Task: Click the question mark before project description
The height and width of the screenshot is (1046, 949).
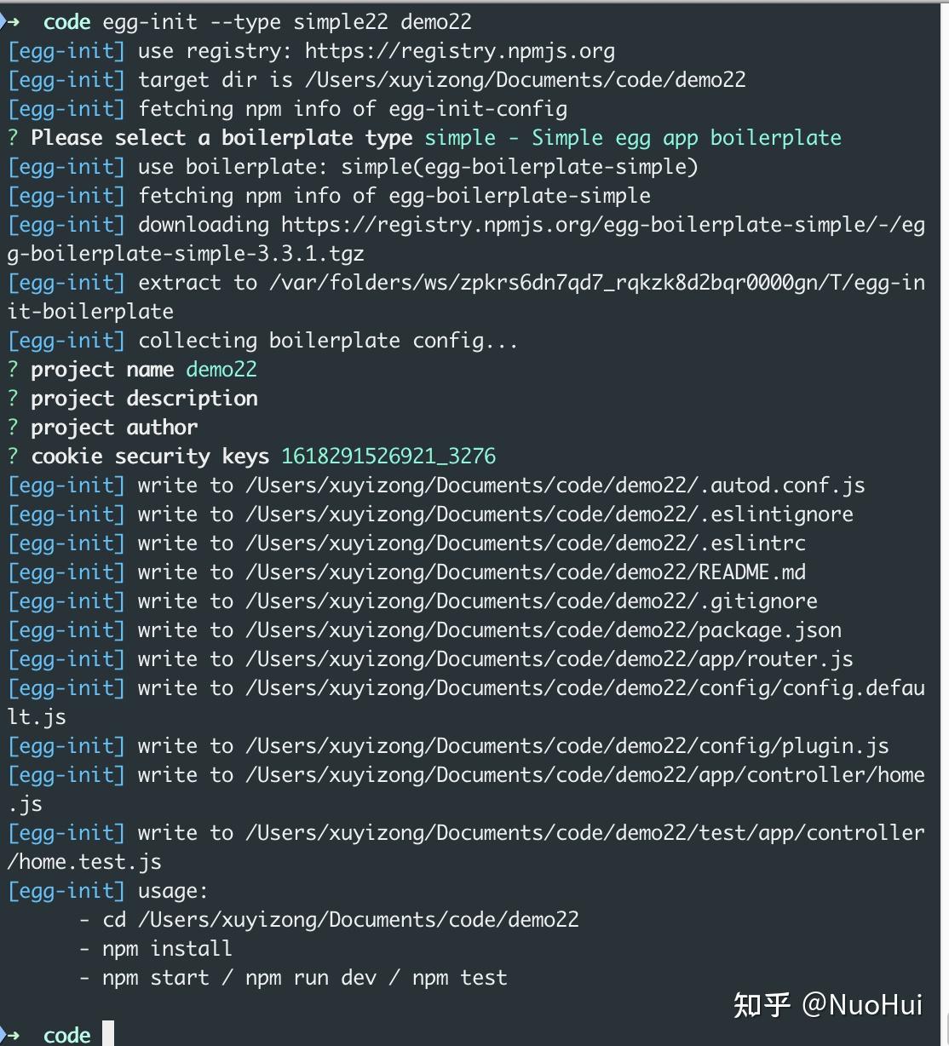Action: click(13, 398)
